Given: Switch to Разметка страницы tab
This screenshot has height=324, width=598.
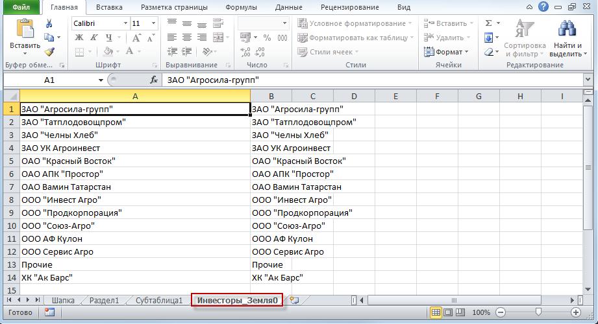Looking at the screenshot, I should [x=174, y=7].
